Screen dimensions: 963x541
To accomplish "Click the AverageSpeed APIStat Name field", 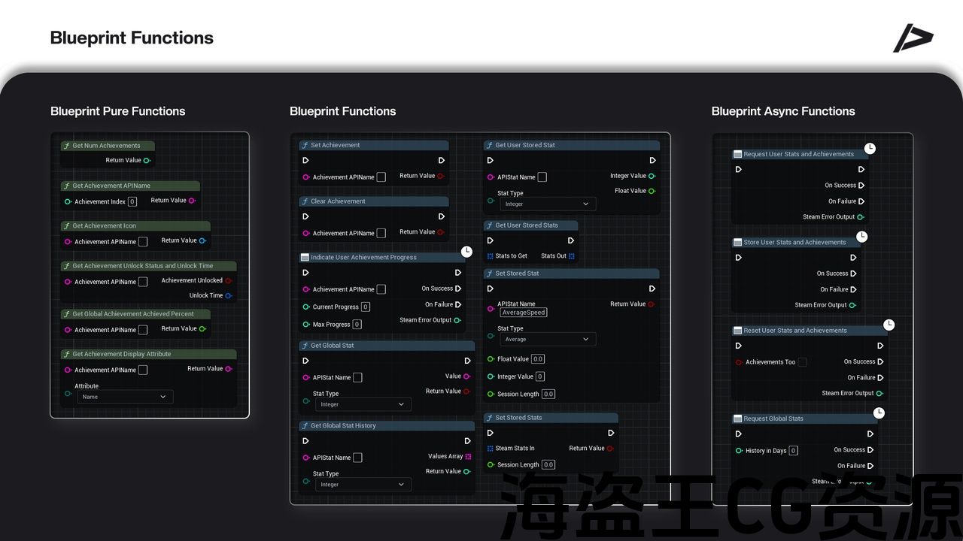I will pos(524,313).
